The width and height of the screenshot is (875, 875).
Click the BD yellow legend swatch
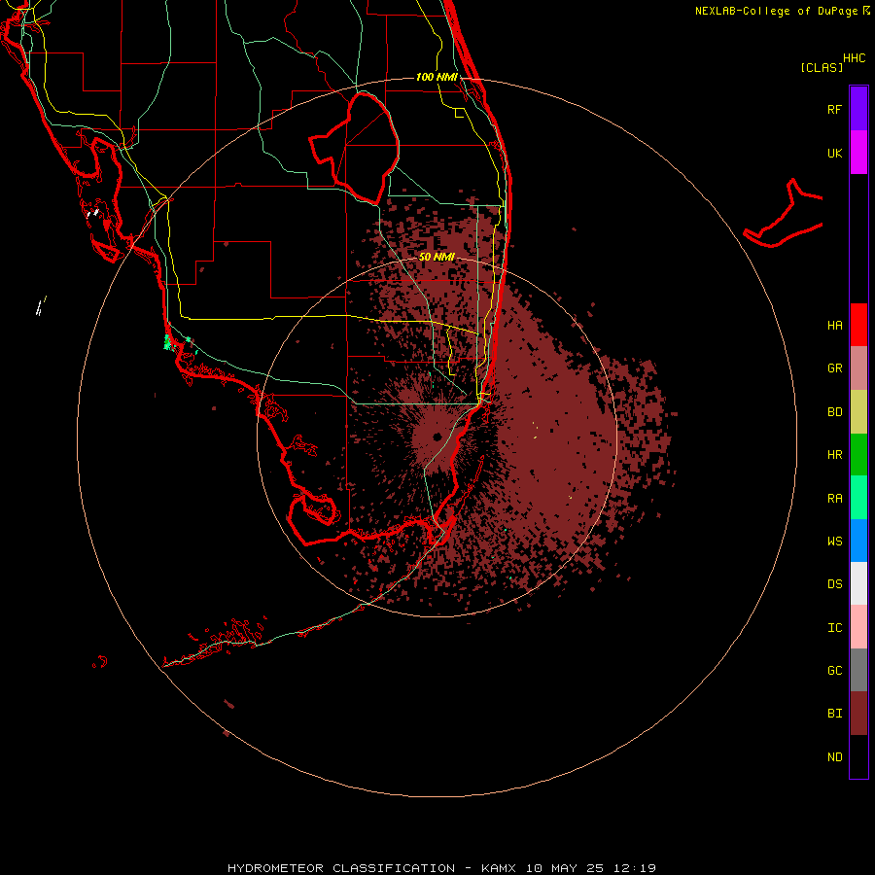coord(858,412)
